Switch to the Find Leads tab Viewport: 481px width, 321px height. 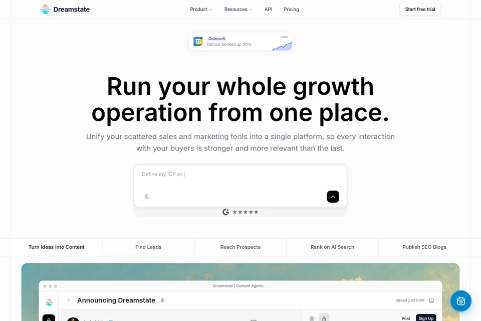(148, 247)
